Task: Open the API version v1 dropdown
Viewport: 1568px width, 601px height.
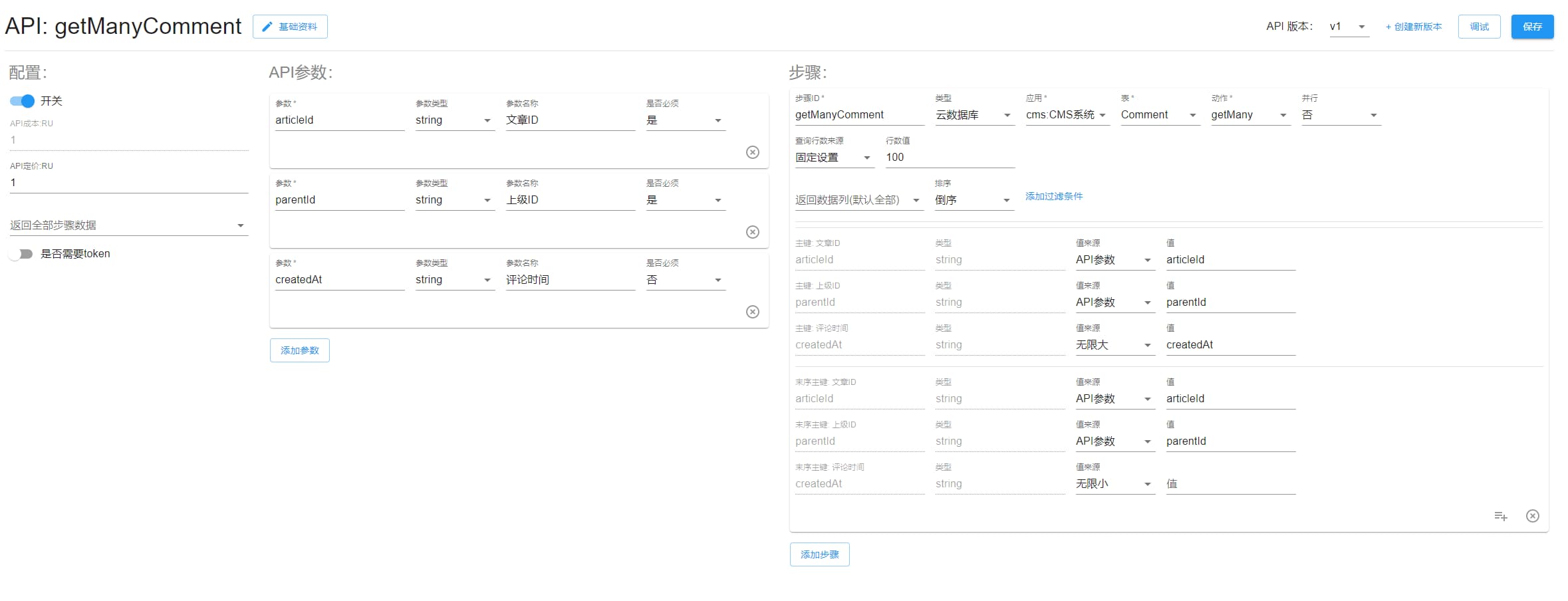Action: point(1349,27)
